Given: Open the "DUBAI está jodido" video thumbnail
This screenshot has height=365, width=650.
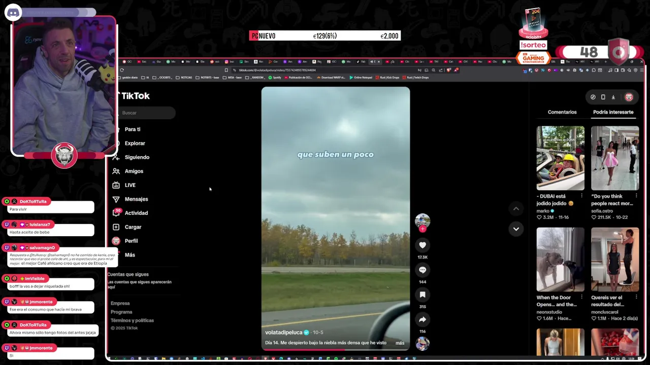Looking at the screenshot, I should click(560, 158).
